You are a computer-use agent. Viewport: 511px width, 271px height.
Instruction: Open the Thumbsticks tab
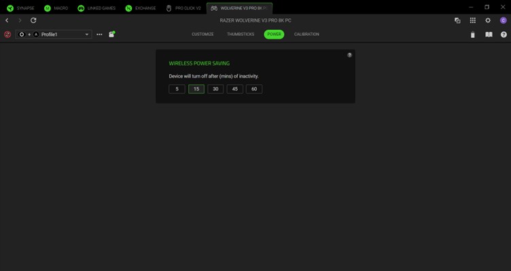240,34
